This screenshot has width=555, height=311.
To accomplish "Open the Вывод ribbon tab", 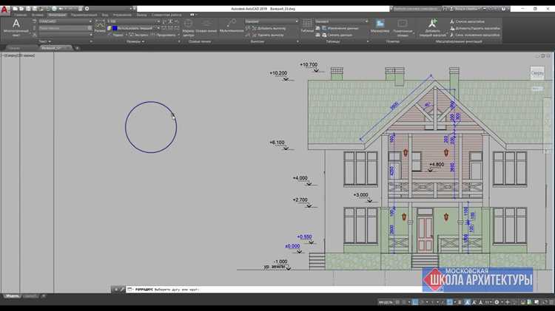I will pos(141,15).
